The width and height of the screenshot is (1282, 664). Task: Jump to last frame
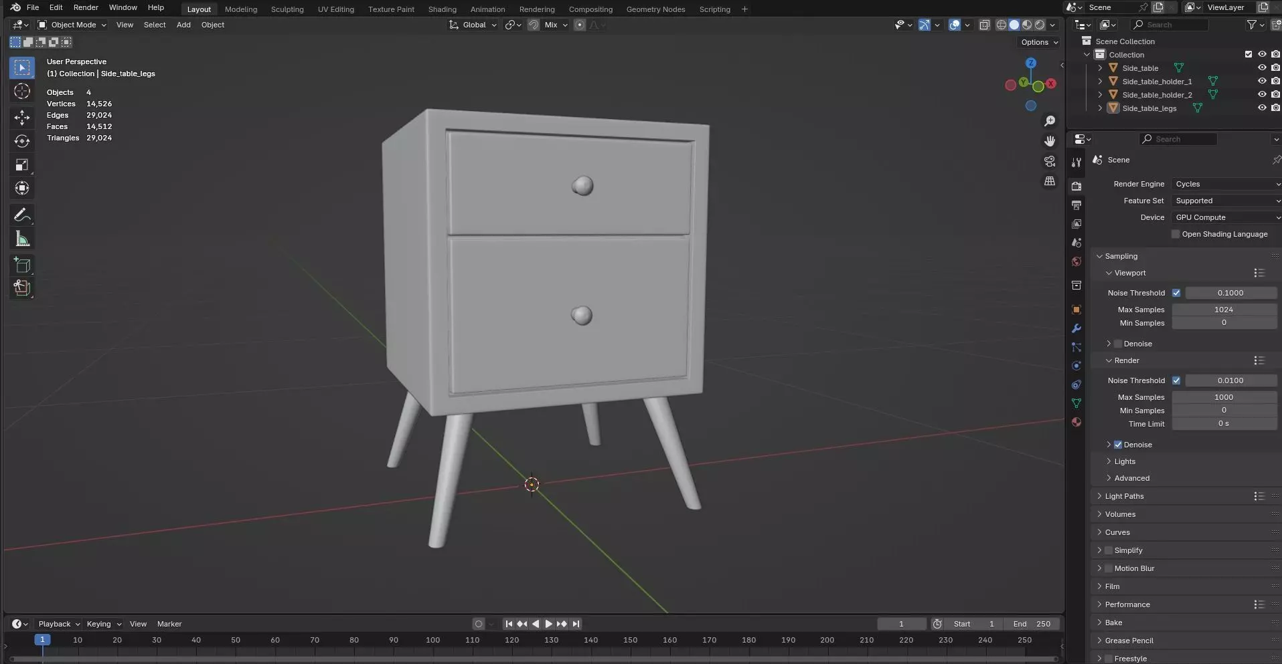pos(576,624)
